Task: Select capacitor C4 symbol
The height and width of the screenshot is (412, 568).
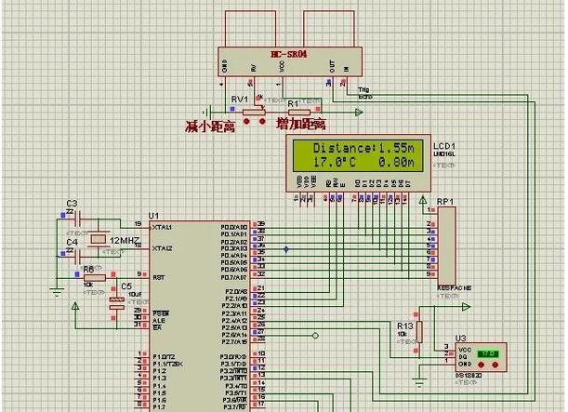Action: 77,257
